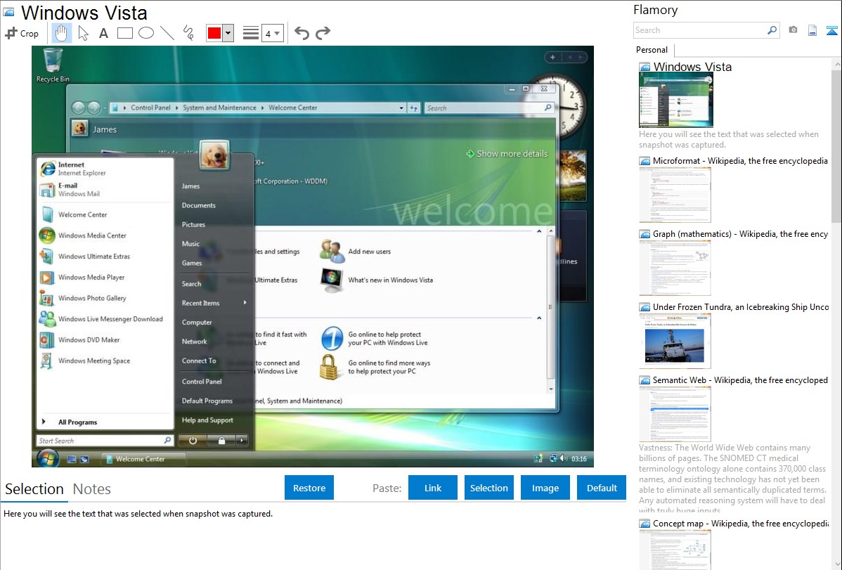Screen dimensions: 842x570
Task: Open the Graph (mathematics) snapshot thumbnail
Action: point(675,268)
